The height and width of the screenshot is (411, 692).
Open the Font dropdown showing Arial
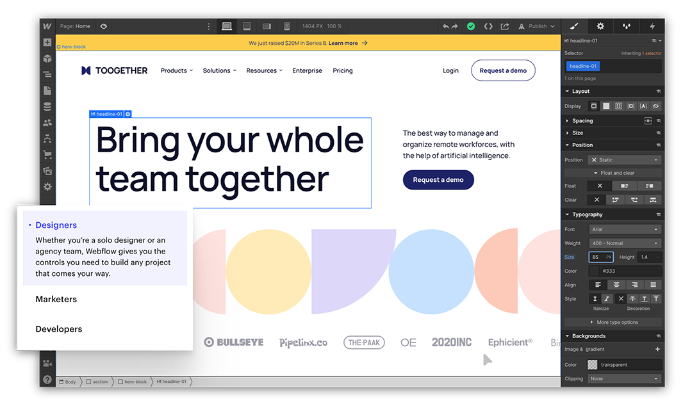pos(625,229)
